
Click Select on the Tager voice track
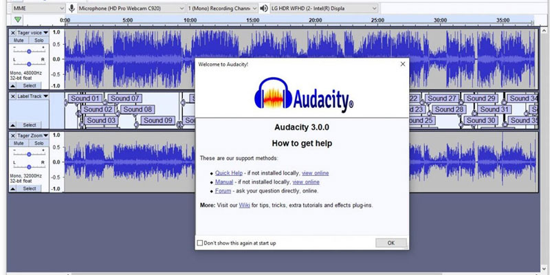pyautogui.click(x=29, y=85)
